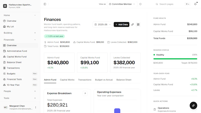201x113 pixels.
Task: Collapse the Financials section
Action: click(35, 40)
